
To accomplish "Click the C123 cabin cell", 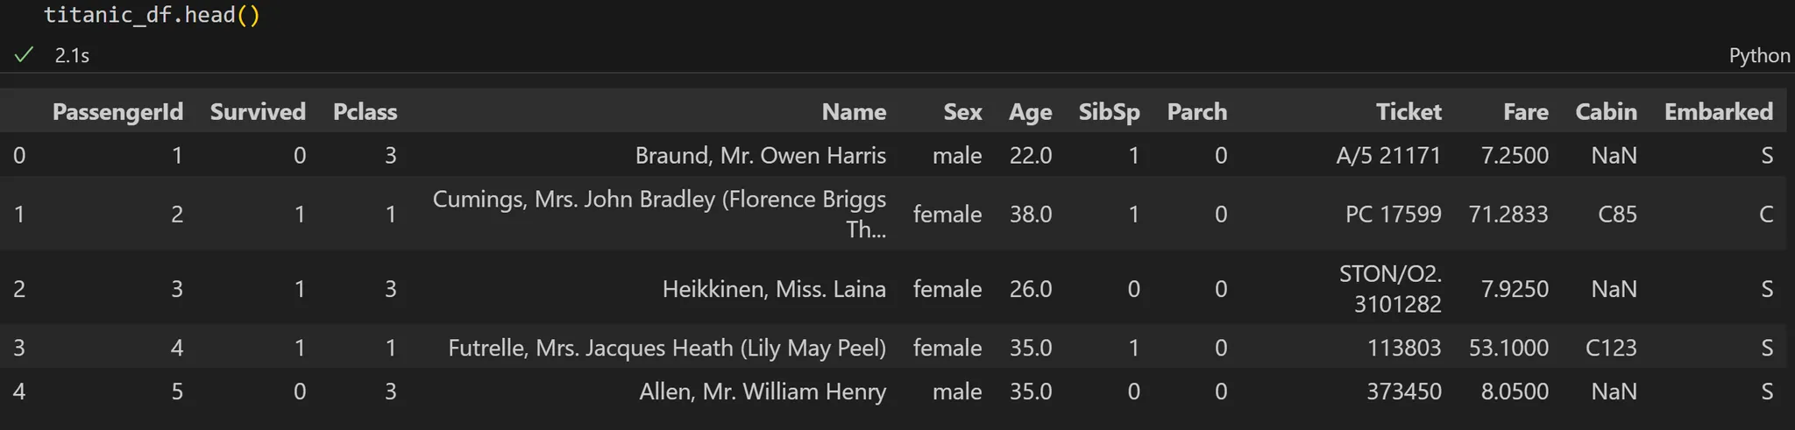I will (1611, 348).
